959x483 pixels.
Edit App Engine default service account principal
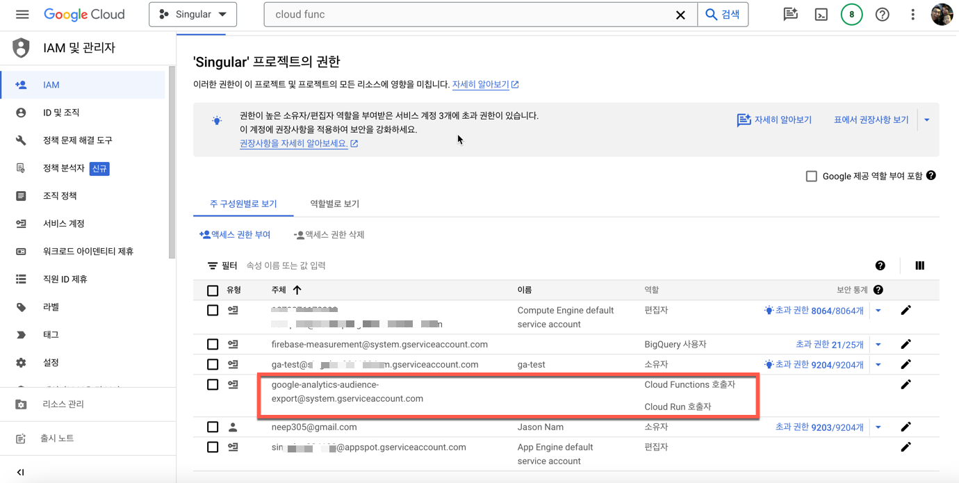pyautogui.click(x=905, y=447)
